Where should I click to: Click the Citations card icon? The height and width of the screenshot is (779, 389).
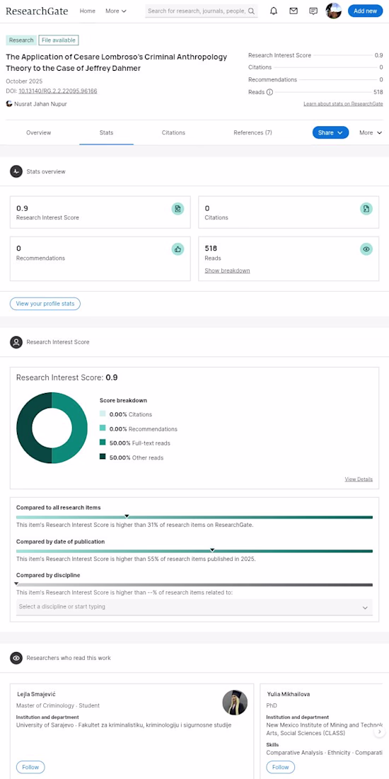(x=366, y=209)
